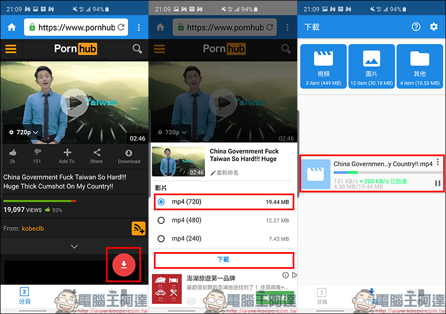The image size is (446, 314).
Task: Tap the video thumbnail in the download dialog
Action: tap(178, 161)
